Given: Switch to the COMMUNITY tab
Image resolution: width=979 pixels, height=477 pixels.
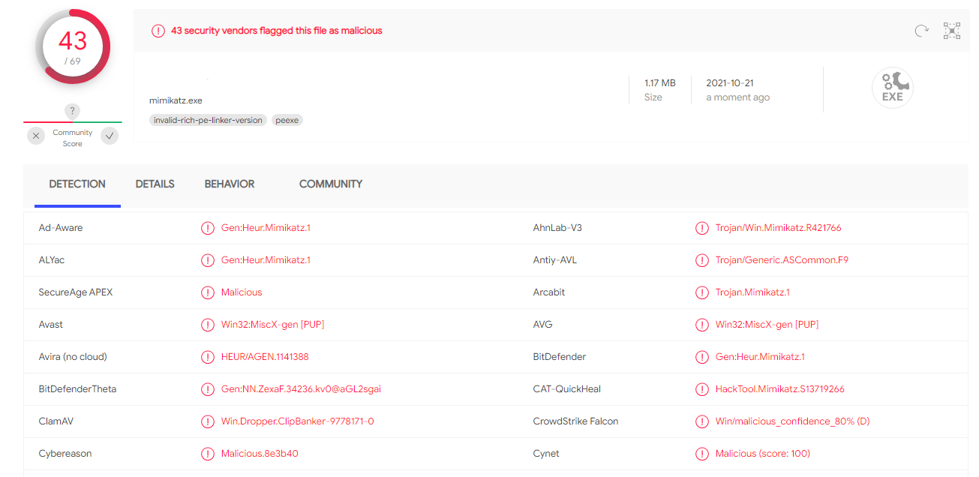Looking at the screenshot, I should [330, 184].
